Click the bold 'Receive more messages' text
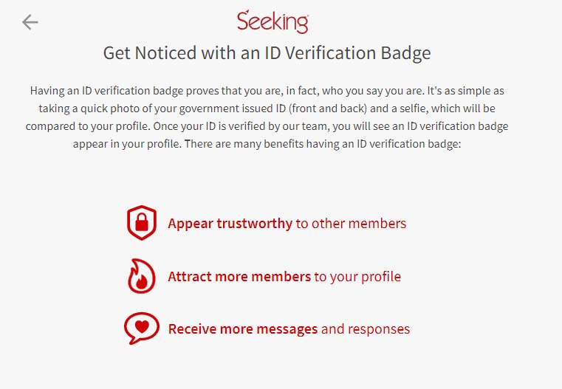Image resolution: width=562 pixels, height=389 pixels. click(x=243, y=329)
